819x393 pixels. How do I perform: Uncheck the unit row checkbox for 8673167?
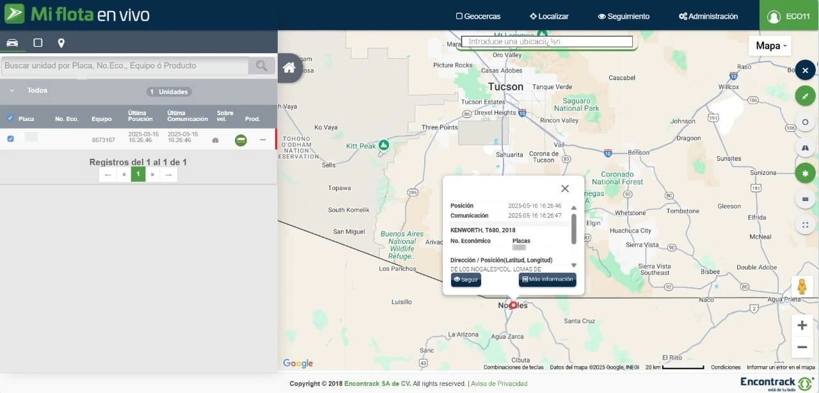pyautogui.click(x=10, y=139)
